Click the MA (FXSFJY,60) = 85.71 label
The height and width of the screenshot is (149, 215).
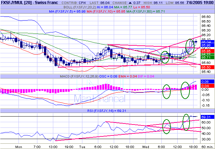pos(146,12)
